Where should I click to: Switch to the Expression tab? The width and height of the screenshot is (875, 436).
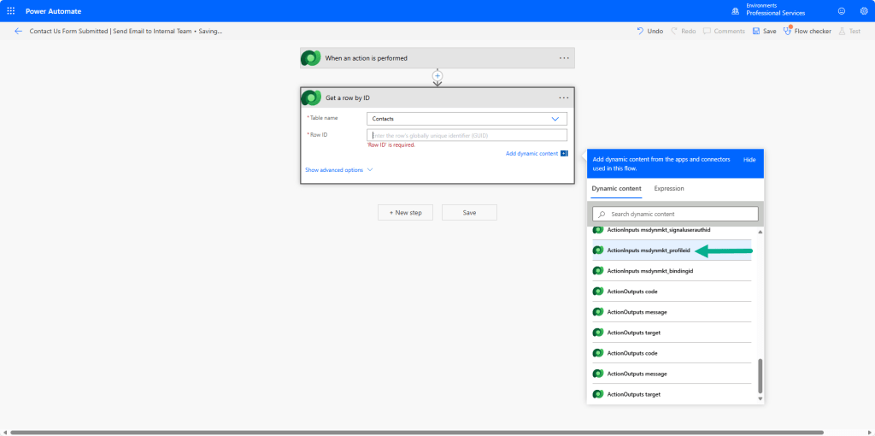[x=668, y=189]
